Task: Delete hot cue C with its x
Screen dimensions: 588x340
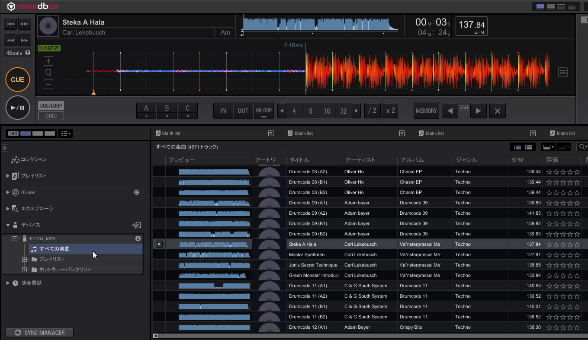Action: (188, 116)
